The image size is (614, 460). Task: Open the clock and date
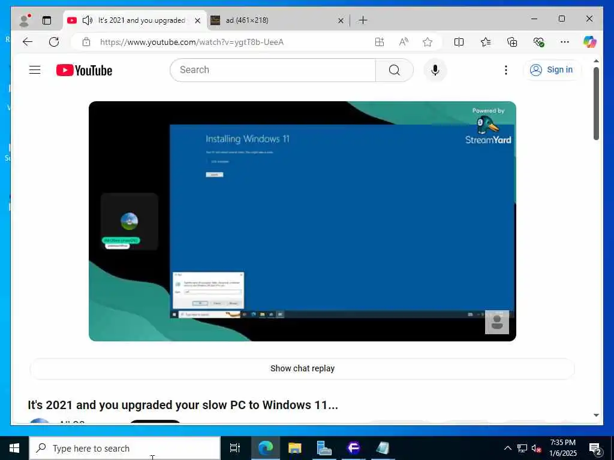coord(562,448)
